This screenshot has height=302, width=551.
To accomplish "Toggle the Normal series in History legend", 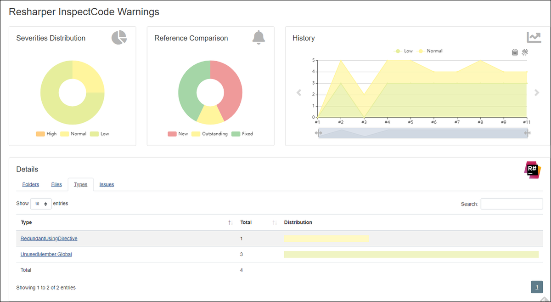I will point(430,51).
